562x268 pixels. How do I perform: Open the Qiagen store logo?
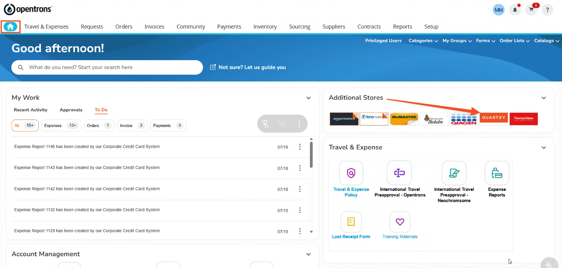464,119
